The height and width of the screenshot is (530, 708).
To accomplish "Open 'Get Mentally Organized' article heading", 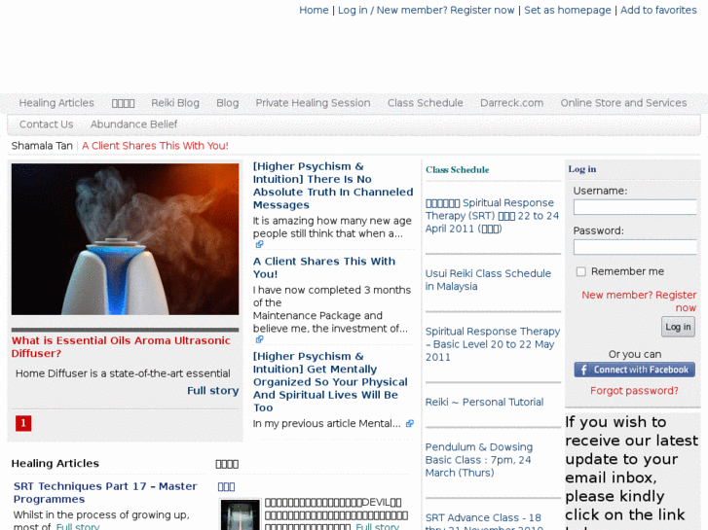I will (330, 381).
